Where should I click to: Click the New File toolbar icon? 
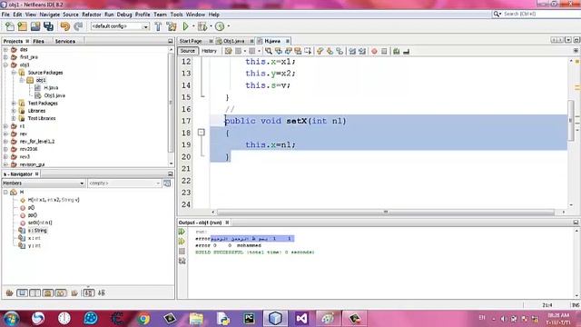tap(10, 26)
